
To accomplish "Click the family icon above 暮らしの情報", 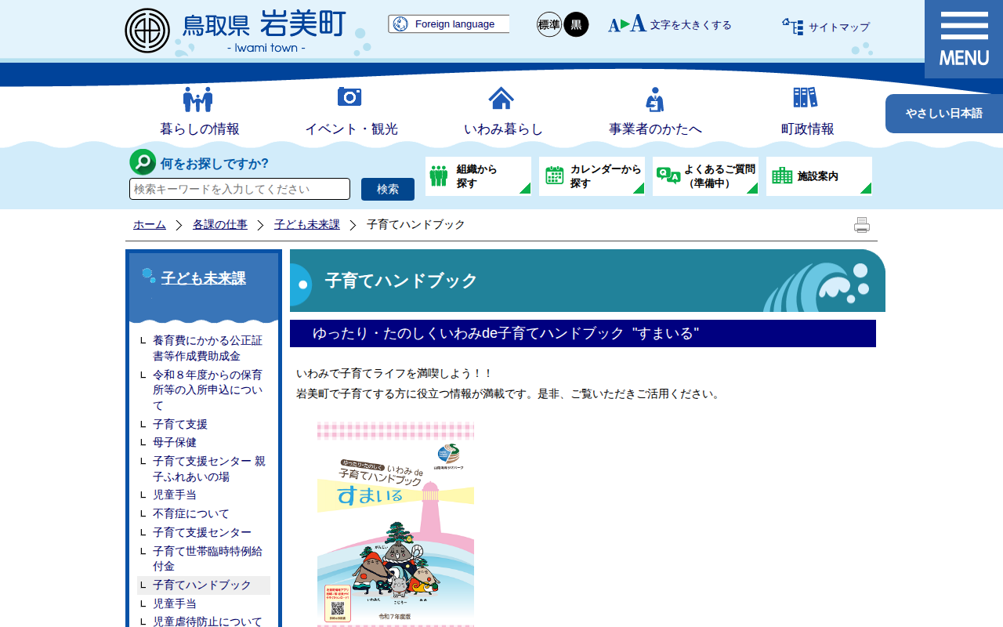I will coord(198,99).
